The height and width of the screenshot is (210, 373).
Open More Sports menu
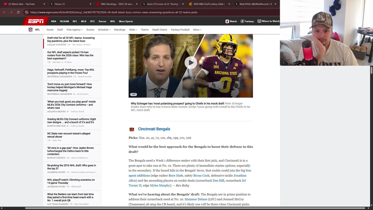tap(126, 21)
